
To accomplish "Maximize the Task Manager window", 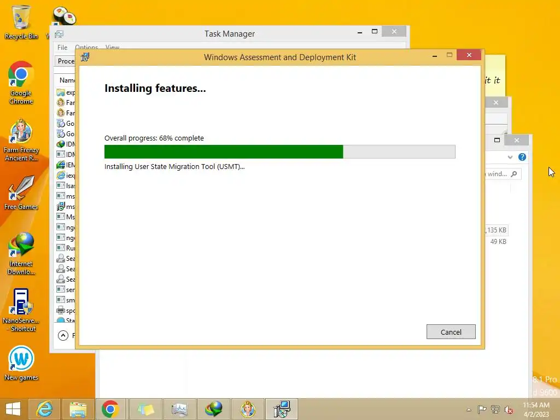I will [x=374, y=31].
